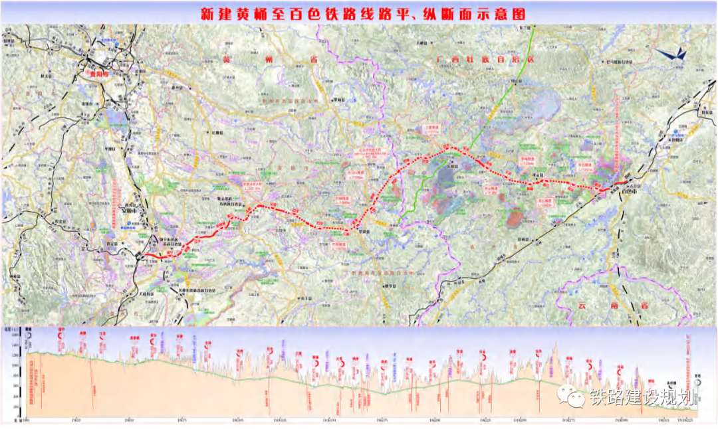Click the red map title text

pos(360,13)
